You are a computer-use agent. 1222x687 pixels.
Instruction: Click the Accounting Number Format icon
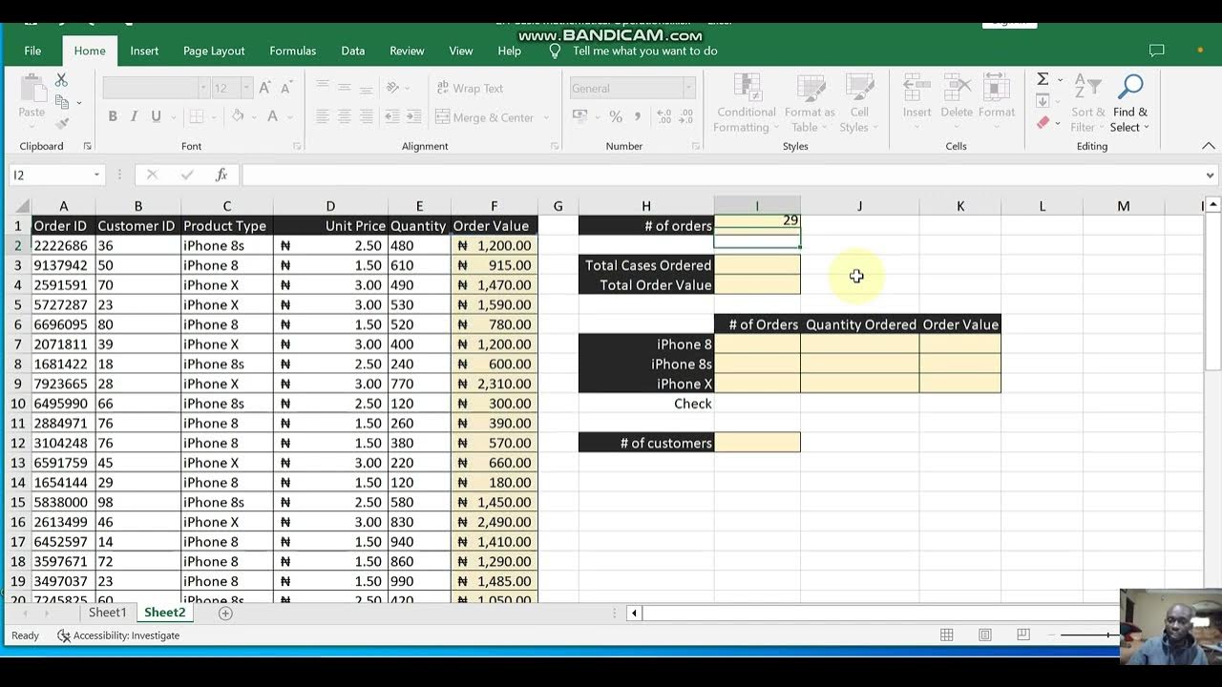pyautogui.click(x=579, y=116)
